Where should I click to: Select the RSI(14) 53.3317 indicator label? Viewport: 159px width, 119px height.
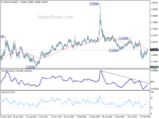(x=8, y=92)
